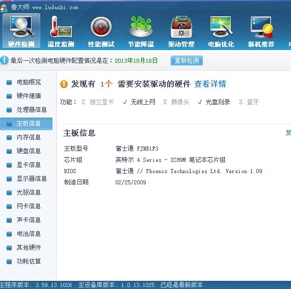291x289 pixels.
Task: Click the bullet icon next to 网卡信息
Action: (x=9, y=206)
